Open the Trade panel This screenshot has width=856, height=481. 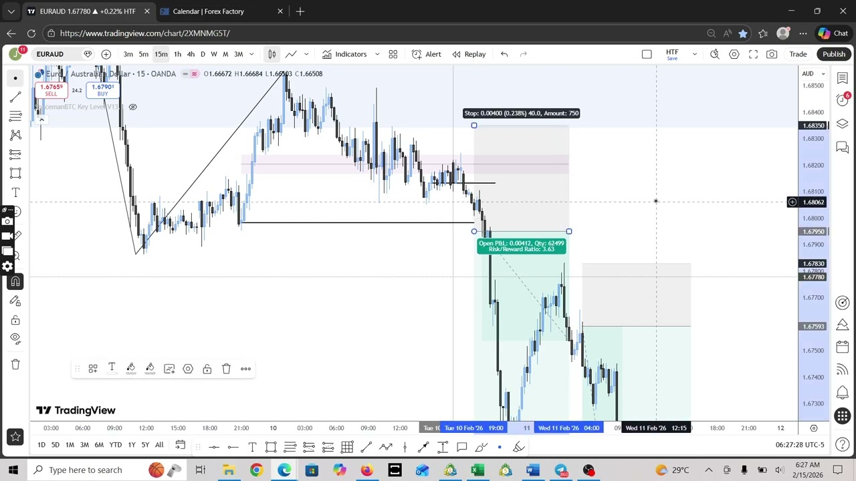[x=798, y=54]
